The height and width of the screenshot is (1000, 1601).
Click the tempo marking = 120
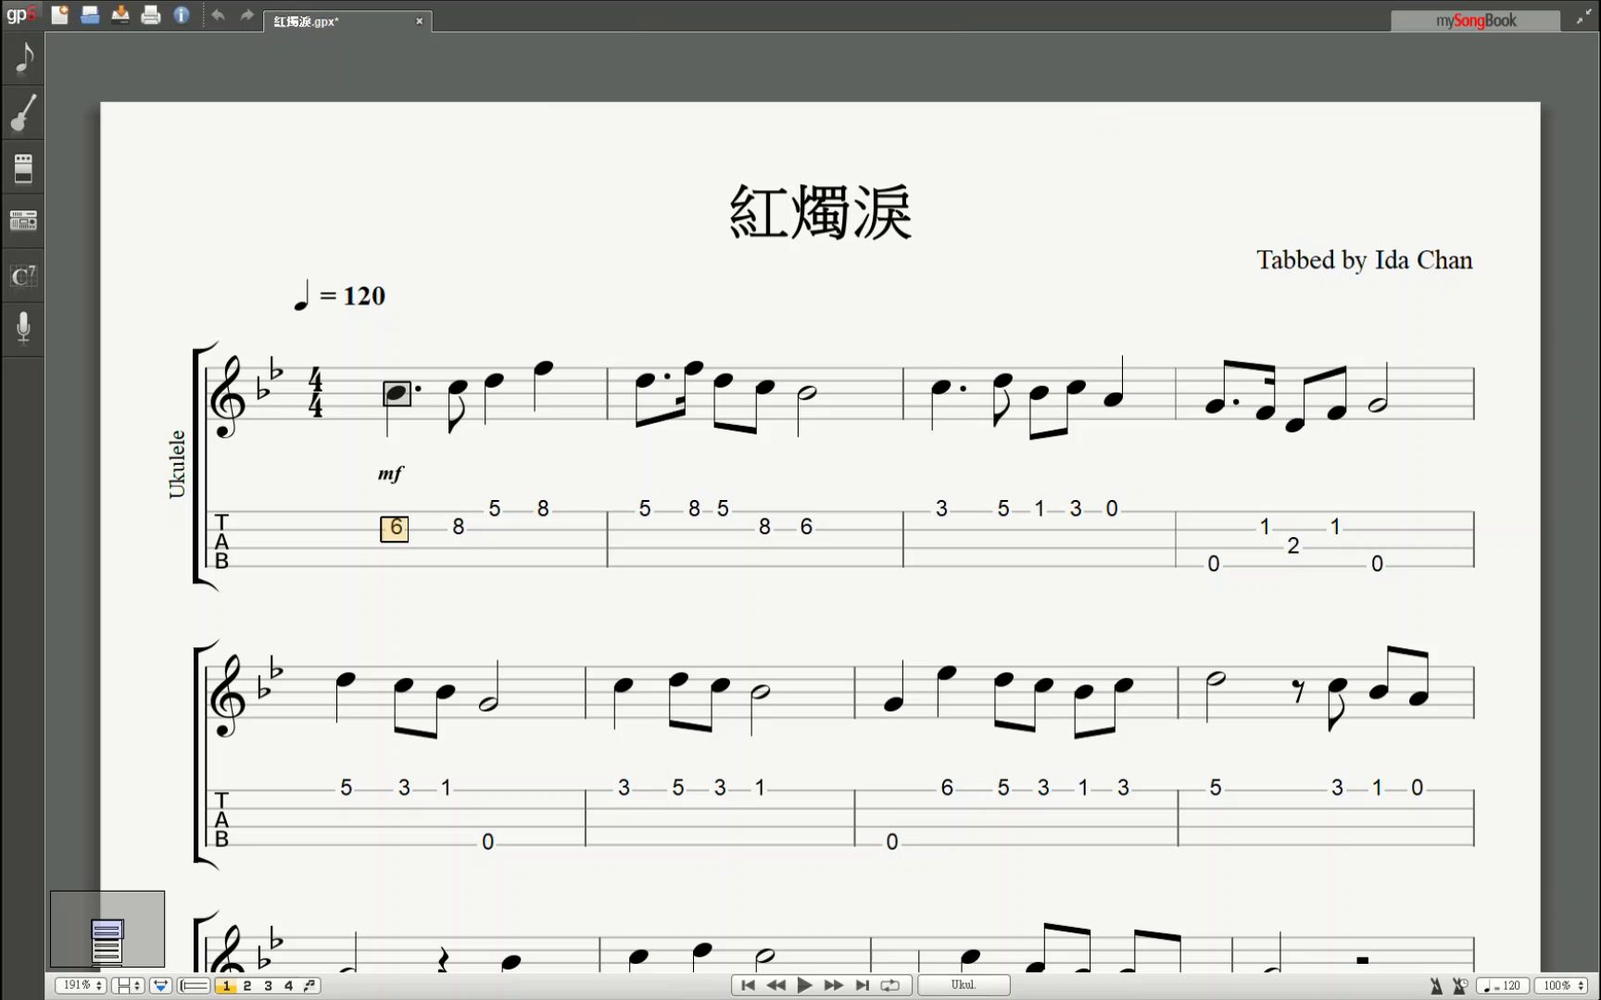point(338,296)
